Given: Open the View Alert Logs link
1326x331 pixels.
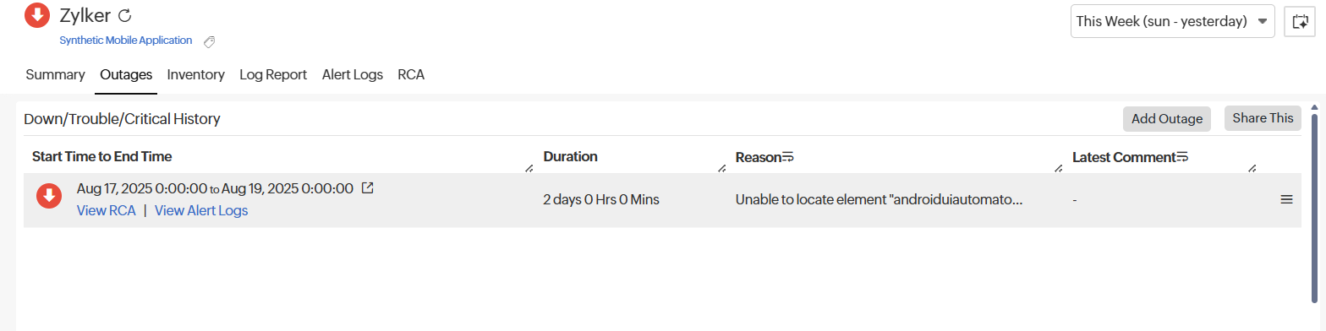Looking at the screenshot, I should pyautogui.click(x=201, y=210).
